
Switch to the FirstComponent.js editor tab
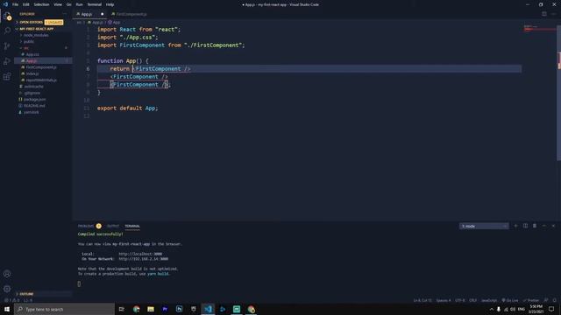129,14
